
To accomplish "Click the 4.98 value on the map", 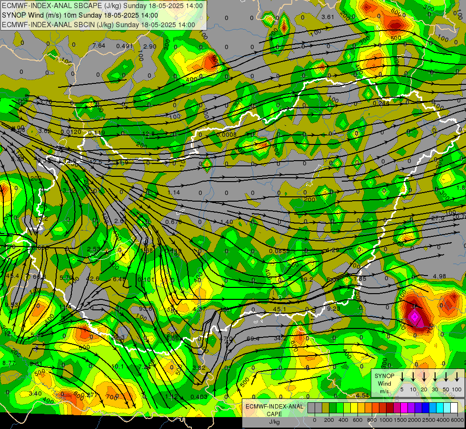I will pos(439,276).
